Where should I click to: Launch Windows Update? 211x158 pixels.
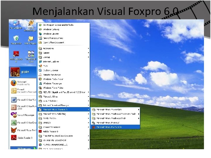tap(63, 34)
